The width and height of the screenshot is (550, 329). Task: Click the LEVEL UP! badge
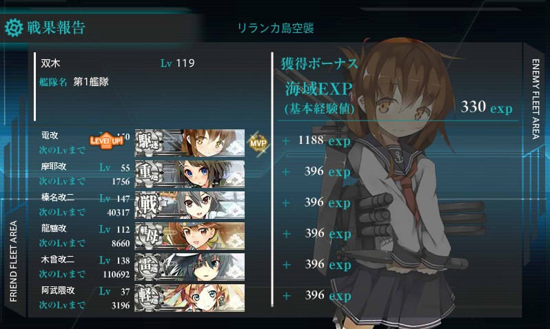[x=106, y=141]
